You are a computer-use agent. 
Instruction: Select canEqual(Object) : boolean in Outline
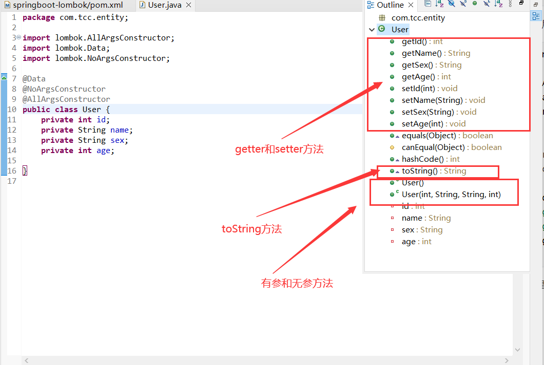click(452, 147)
